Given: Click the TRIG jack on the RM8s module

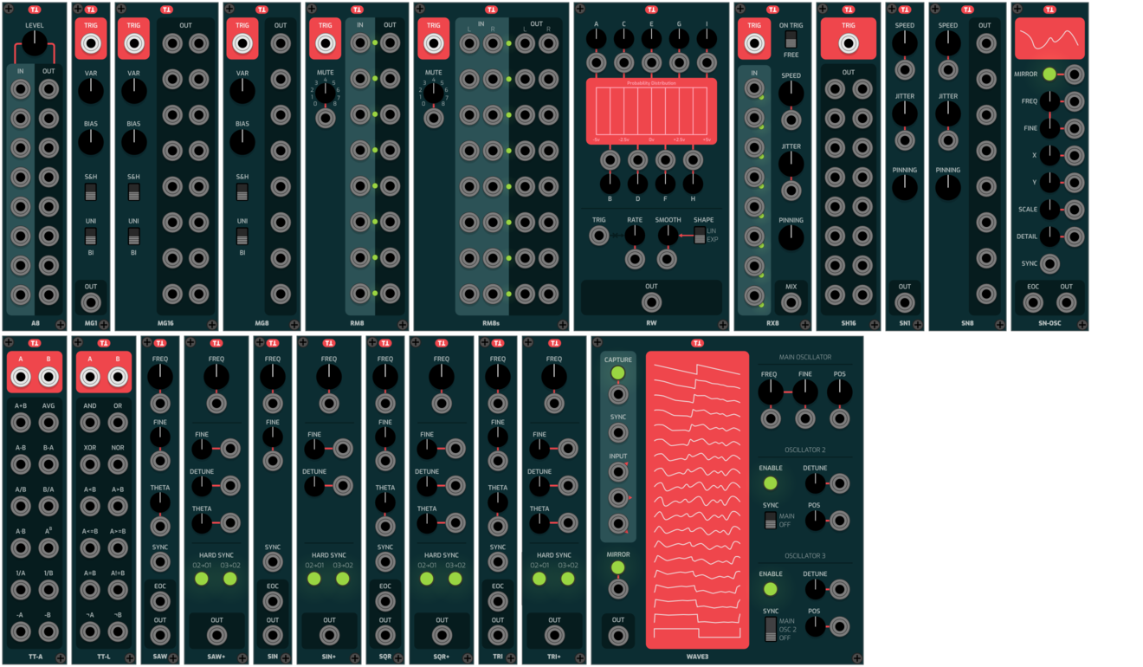Looking at the screenshot, I should [433, 43].
